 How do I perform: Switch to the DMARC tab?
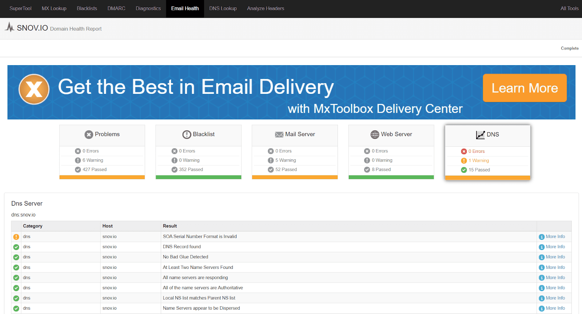116,8
